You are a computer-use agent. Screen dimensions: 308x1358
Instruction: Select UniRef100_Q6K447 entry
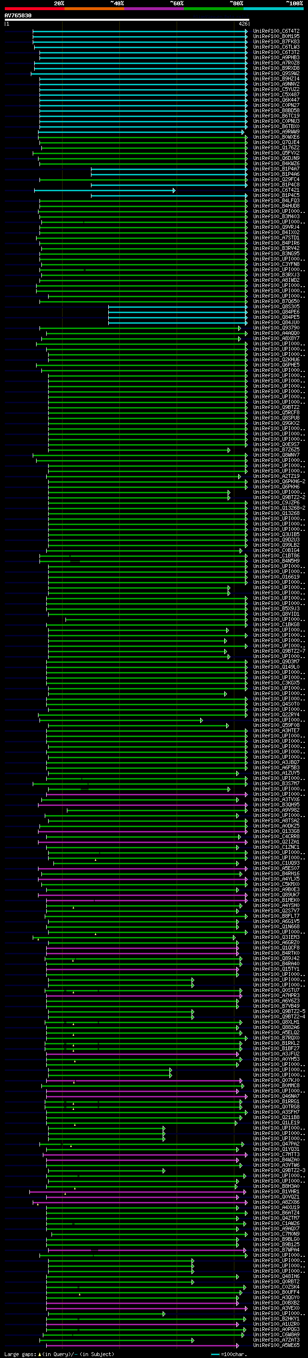276,100
